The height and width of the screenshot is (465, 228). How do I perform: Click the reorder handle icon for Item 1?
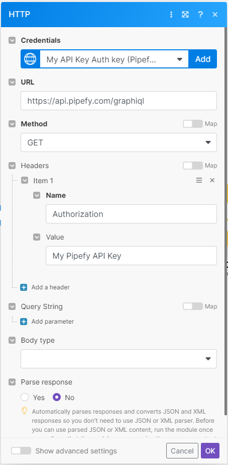199,180
